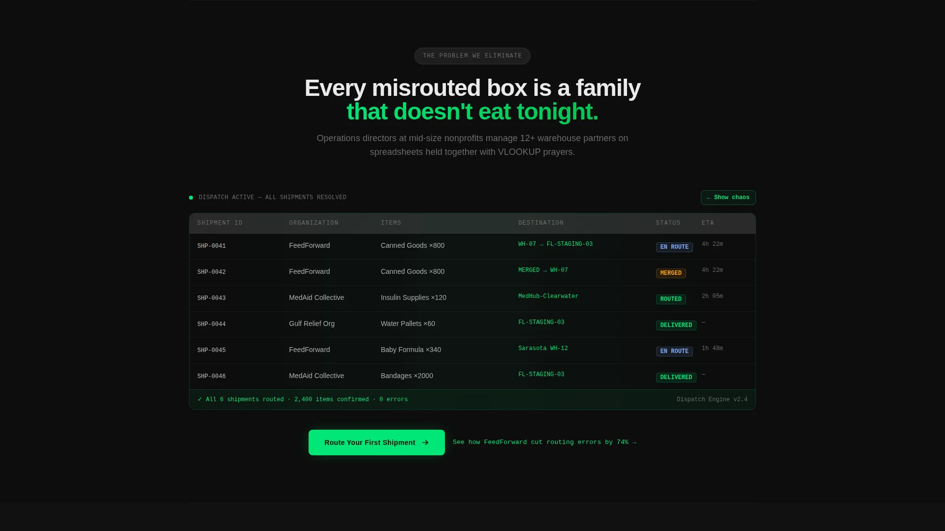Viewport: 945px width, 531px height.
Task: Click Insulin Supplies ×120 item cell
Action: click(413, 298)
